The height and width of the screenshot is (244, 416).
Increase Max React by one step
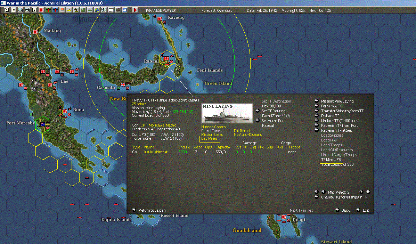click(x=361, y=192)
